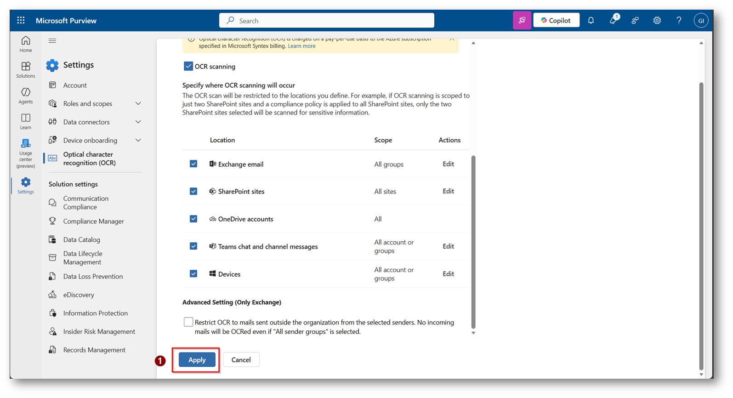Collapse navigation with the hamburger icon

pyautogui.click(x=52, y=41)
